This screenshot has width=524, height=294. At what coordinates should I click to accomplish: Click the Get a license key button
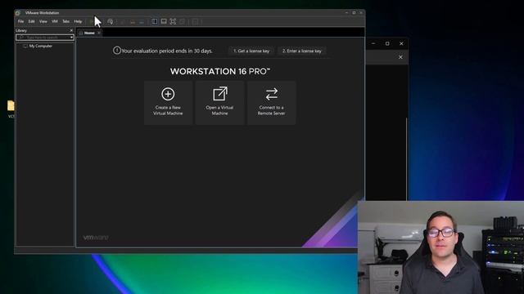251,51
